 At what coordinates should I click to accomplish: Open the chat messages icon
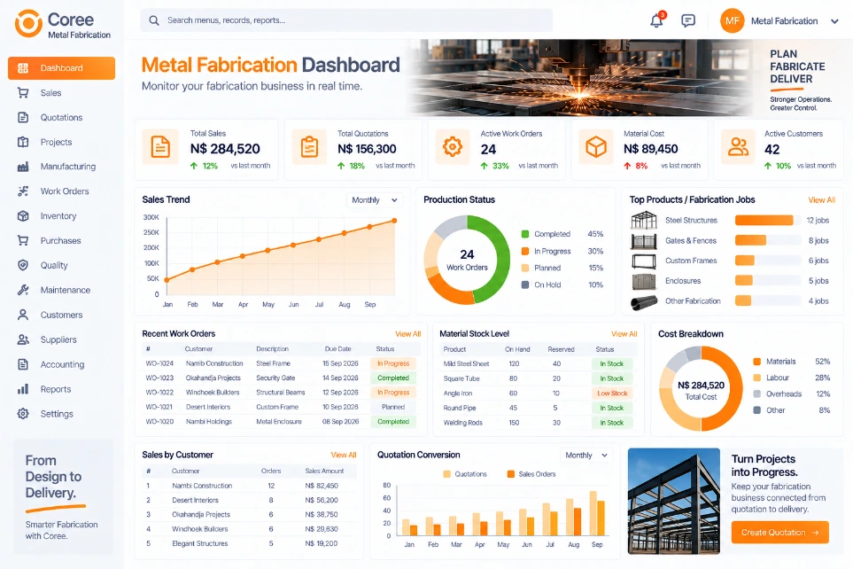point(688,20)
